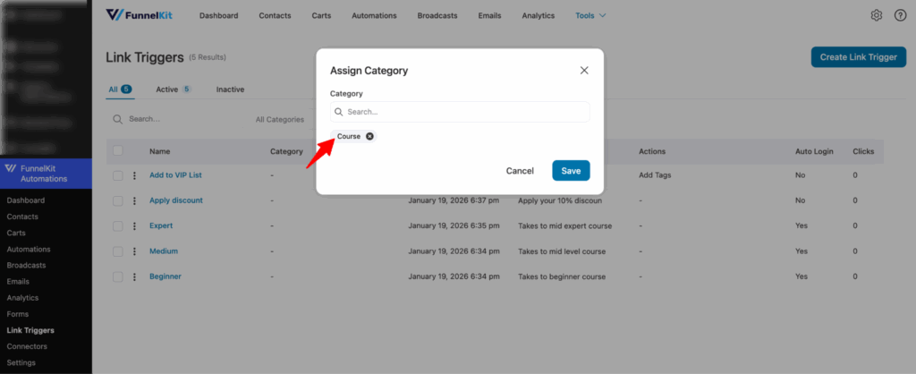The width and height of the screenshot is (916, 374).
Task: Open the kebab menu for Beginner row
Action: coord(134,276)
